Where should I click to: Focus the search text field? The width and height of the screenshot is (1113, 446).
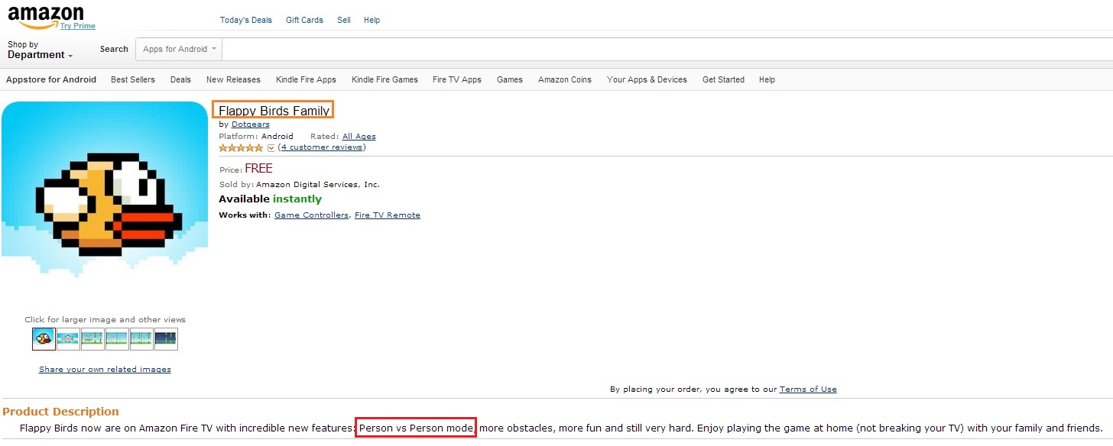point(667,49)
